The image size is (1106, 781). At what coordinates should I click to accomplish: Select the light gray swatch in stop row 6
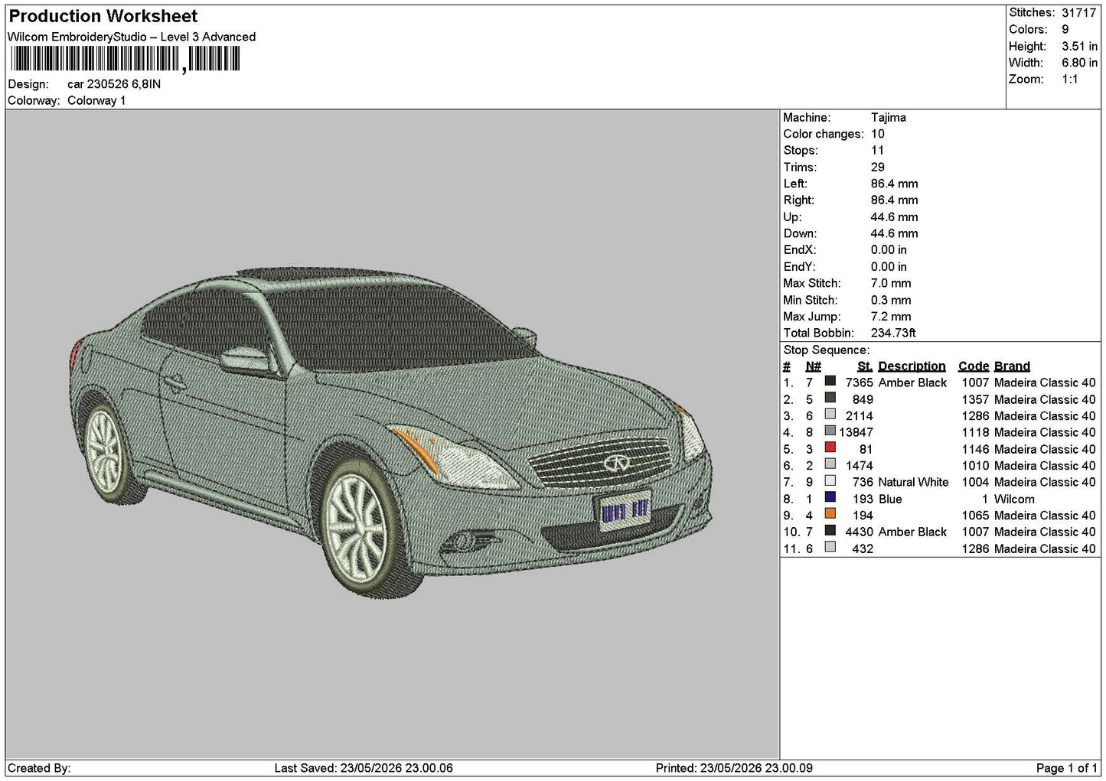830,464
